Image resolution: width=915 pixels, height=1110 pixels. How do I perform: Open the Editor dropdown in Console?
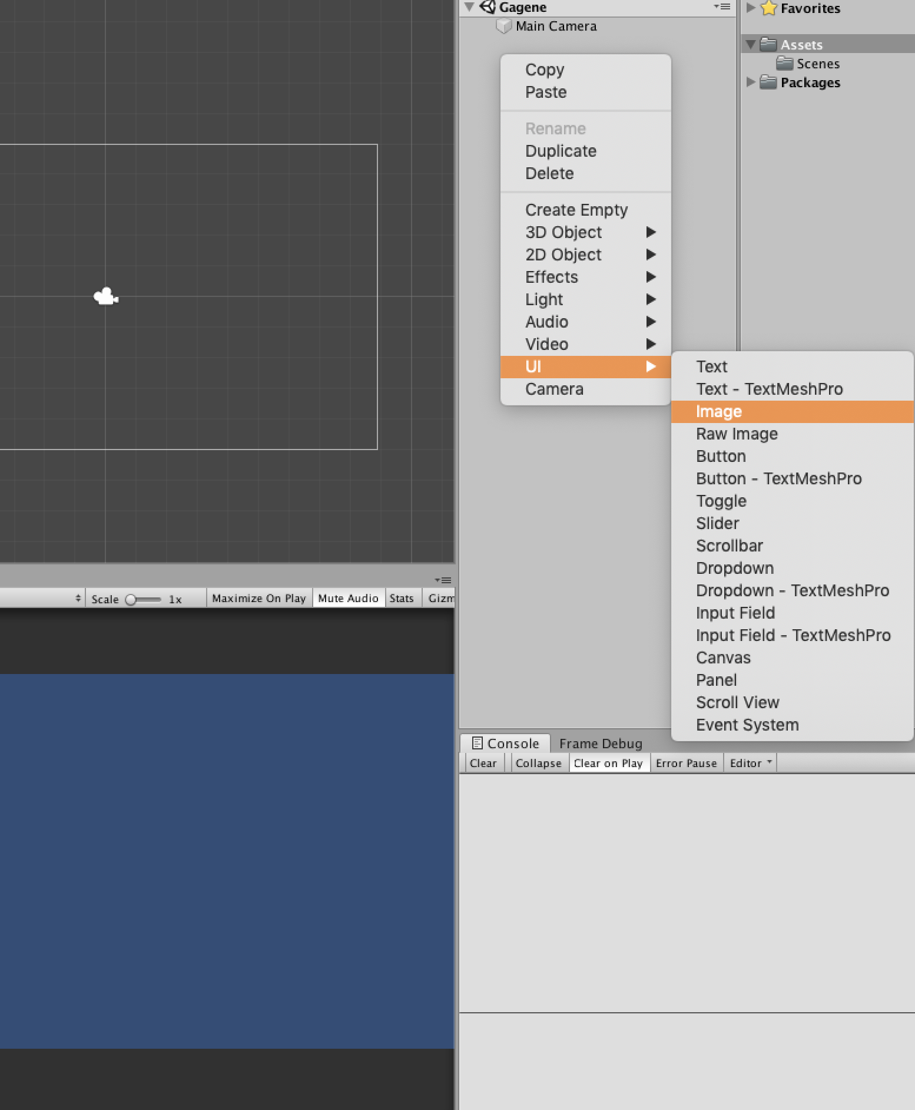coord(750,763)
